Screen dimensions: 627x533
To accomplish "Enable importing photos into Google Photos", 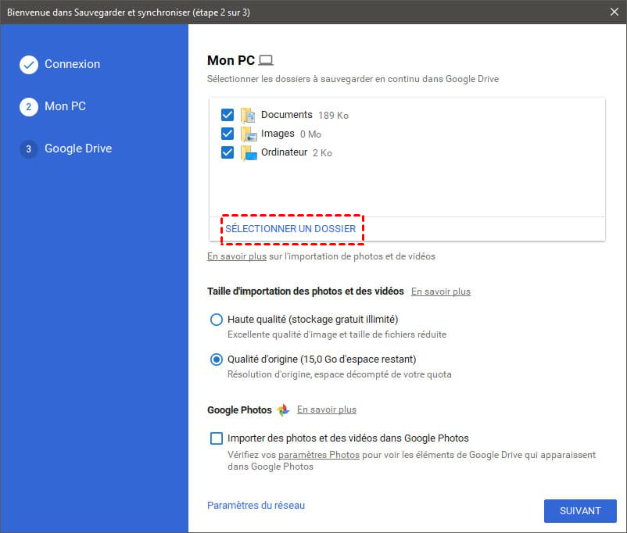I will [x=217, y=438].
